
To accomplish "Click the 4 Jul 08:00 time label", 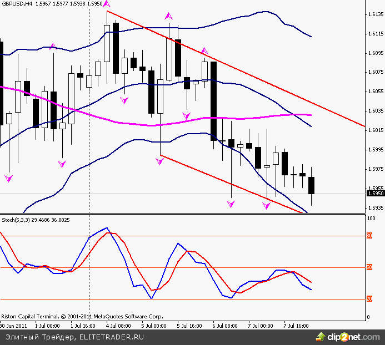I will pos(118,326).
